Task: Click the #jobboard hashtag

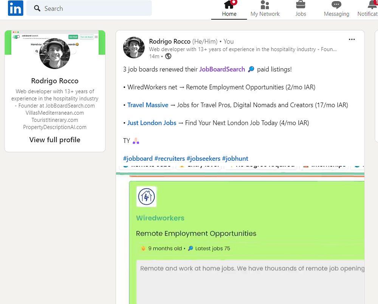Action: coord(138,158)
